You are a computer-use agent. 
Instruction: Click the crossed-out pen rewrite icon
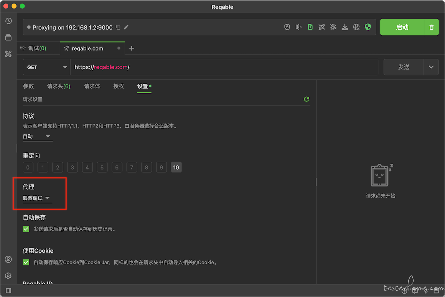coord(322,27)
